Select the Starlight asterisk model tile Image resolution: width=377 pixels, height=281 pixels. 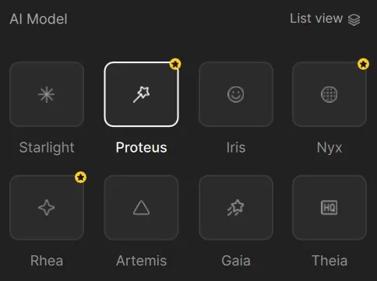click(47, 94)
